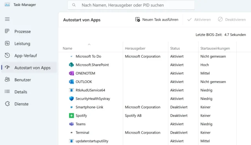Go to the Benutzer page
This screenshot has height=145, width=251.
pos(29,80)
